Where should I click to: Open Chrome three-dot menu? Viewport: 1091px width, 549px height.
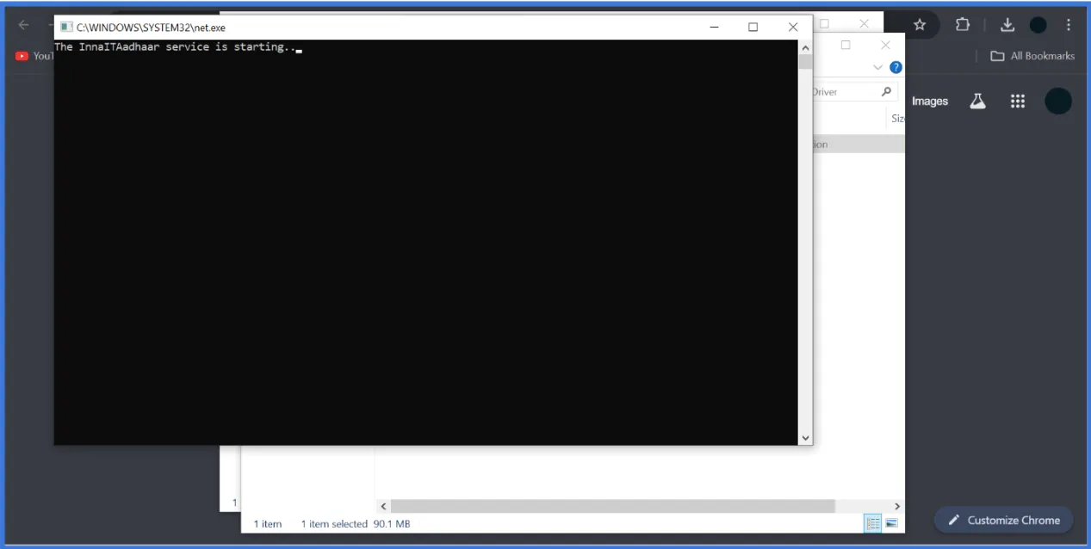pos(1069,25)
